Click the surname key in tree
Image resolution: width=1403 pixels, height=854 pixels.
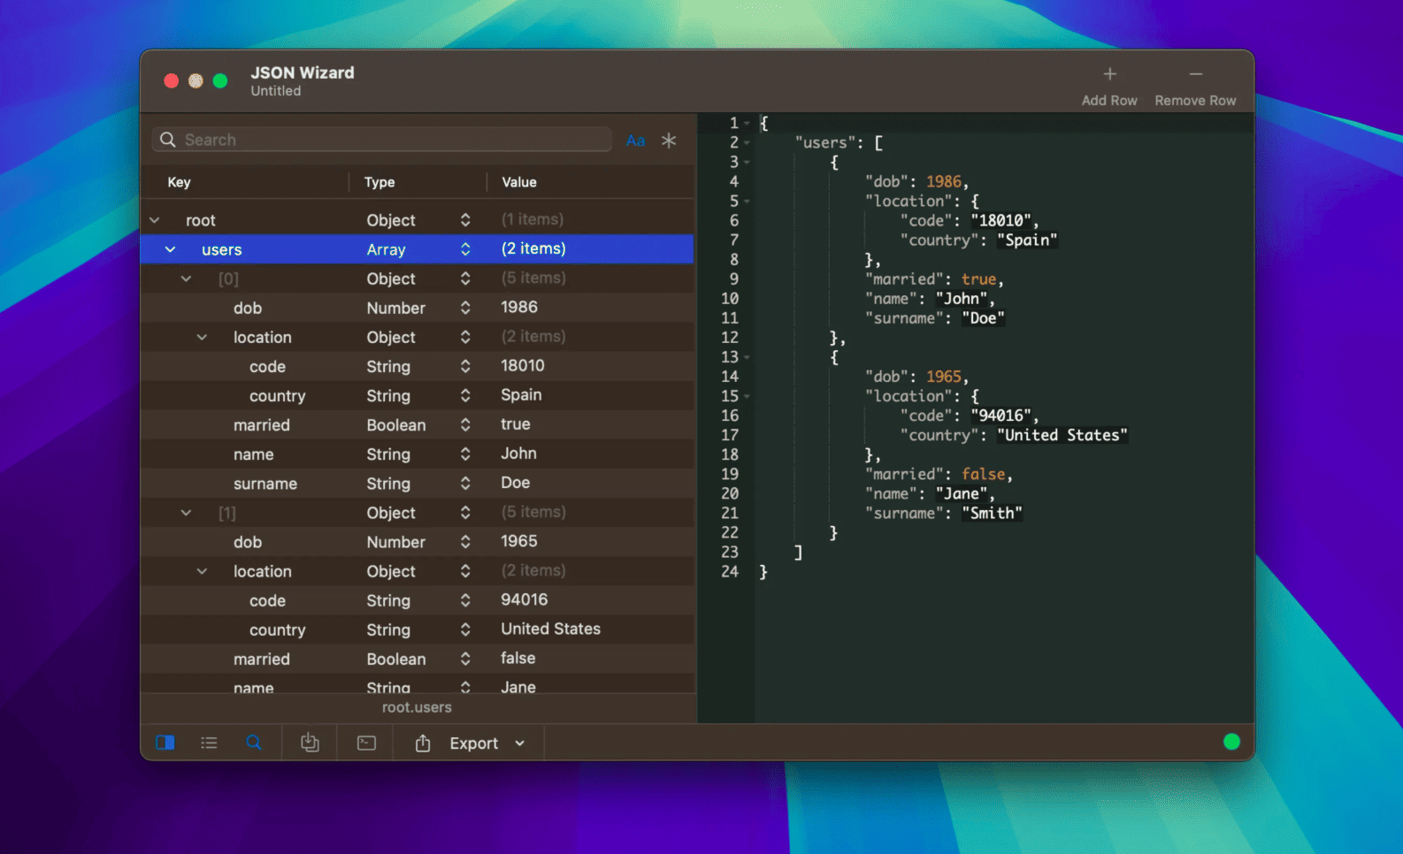click(x=265, y=484)
